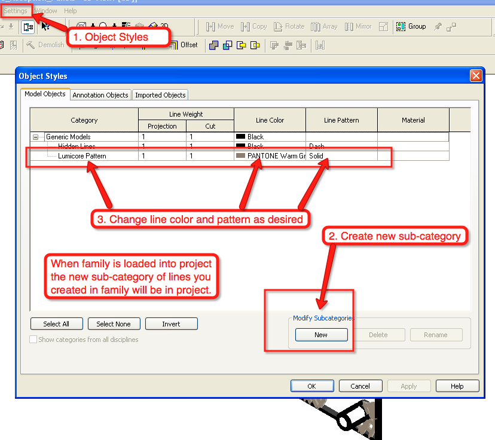Image resolution: width=495 pixels, height=440 pixels.
Task: Click the hatched square icon left of Demolish
Action: pos(13,45)
